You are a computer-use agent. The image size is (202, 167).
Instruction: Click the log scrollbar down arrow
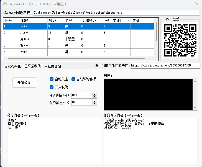pos(195,108)
